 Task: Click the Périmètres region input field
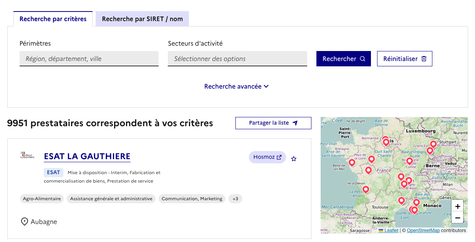coord(89,58)
